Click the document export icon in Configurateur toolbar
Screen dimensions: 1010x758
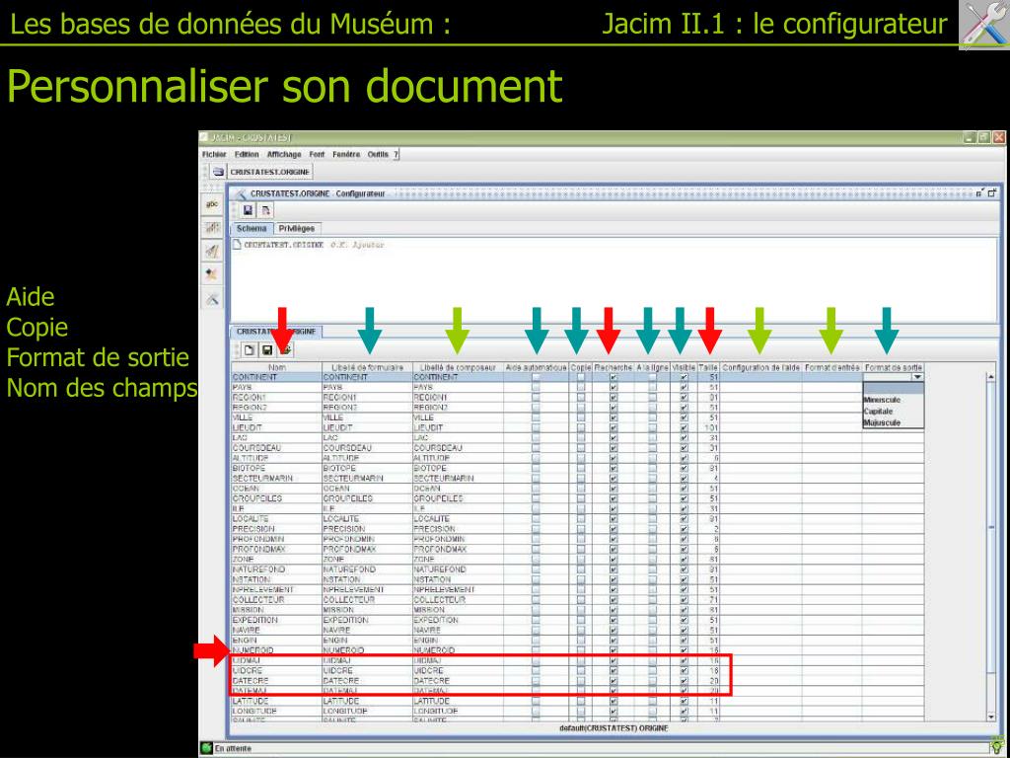(x=266, y=210)
